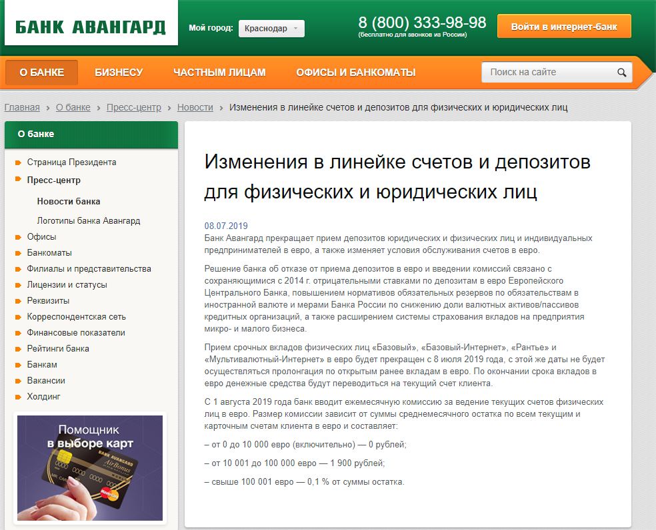Image resolution: width=656 pixels, height=530 pixels.
Task: Open the ЧАСТНЫМ ЛИЦАМ menu
Action: 219,73
